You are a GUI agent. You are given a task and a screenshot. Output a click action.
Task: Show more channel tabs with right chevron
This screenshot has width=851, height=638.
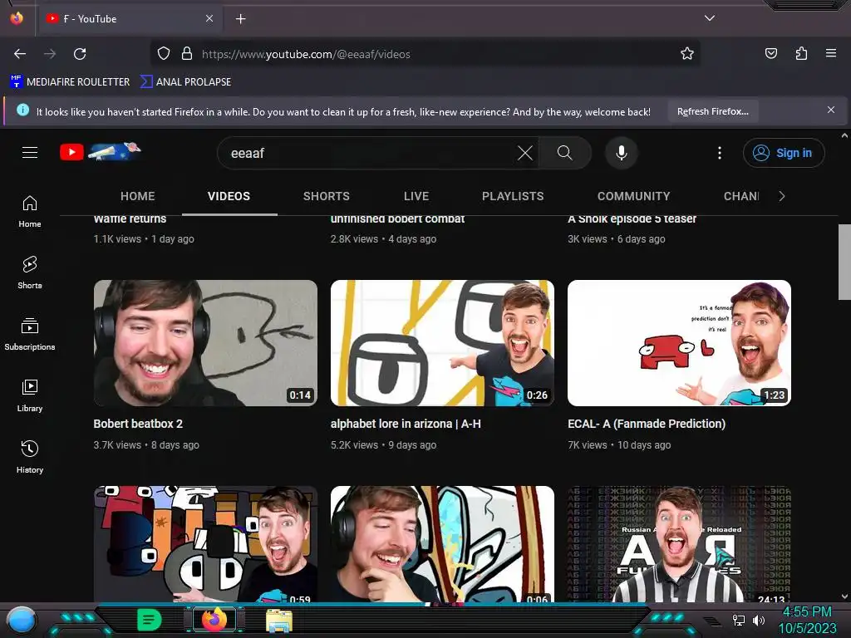pyautogui.click(x=781, y=196)
